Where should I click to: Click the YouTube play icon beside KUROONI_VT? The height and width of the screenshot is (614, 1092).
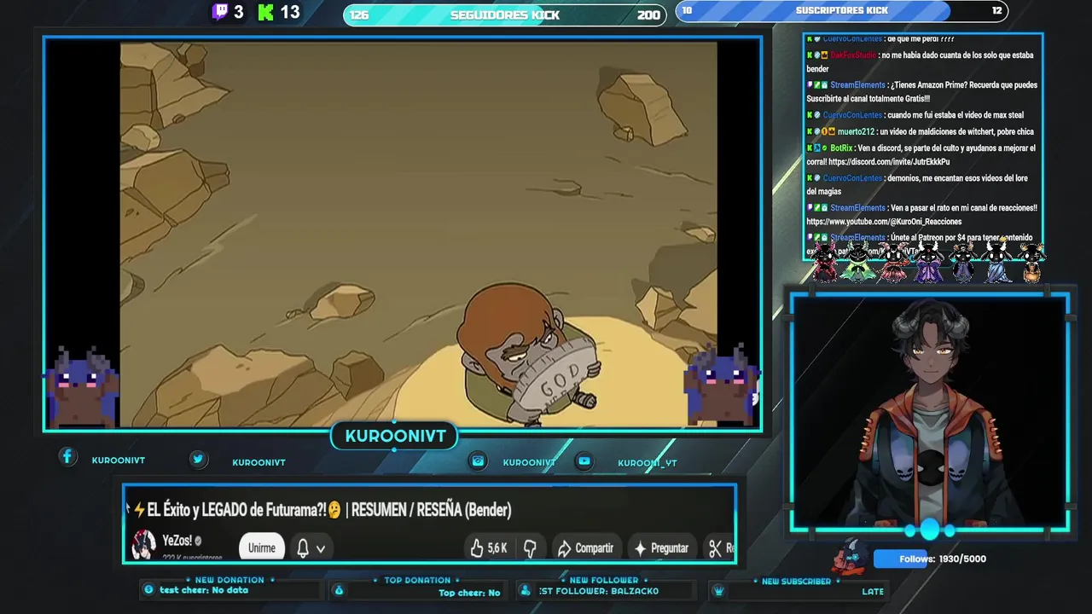coord(584,460)
